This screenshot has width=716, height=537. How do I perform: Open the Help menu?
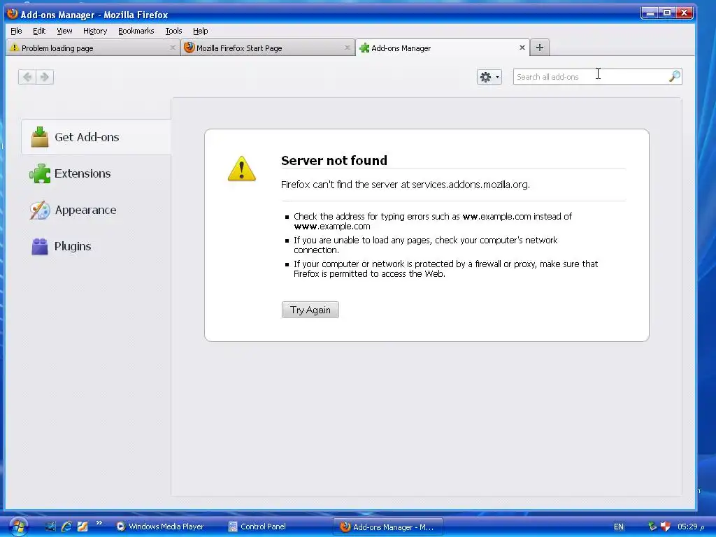(x=200, y=31)
